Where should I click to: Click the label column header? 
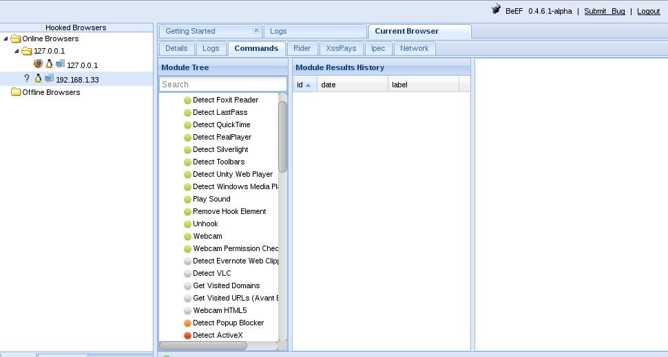(x=424, y=85)
